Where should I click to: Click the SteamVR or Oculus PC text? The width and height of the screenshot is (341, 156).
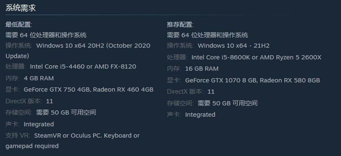point(68,136)
